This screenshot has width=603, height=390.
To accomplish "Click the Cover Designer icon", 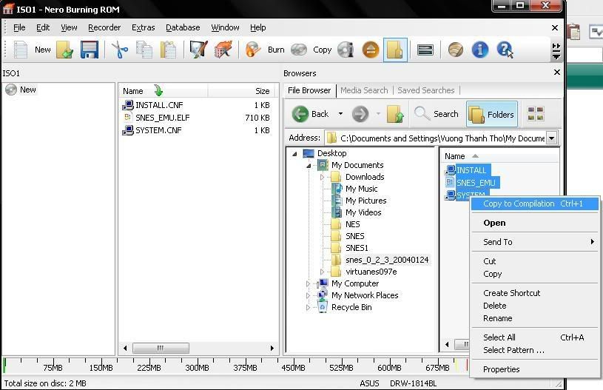I will [x=456, y=50].
